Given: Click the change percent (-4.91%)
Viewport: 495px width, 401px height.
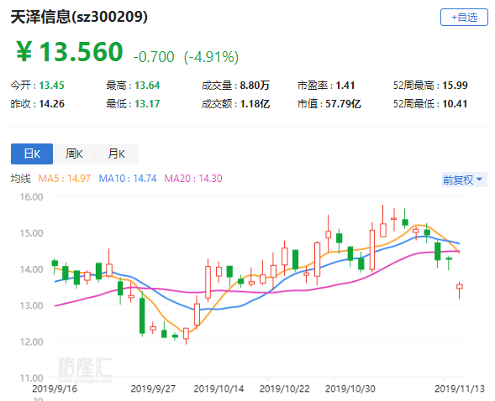Looking at the screenshot, I should pos(211,57).
